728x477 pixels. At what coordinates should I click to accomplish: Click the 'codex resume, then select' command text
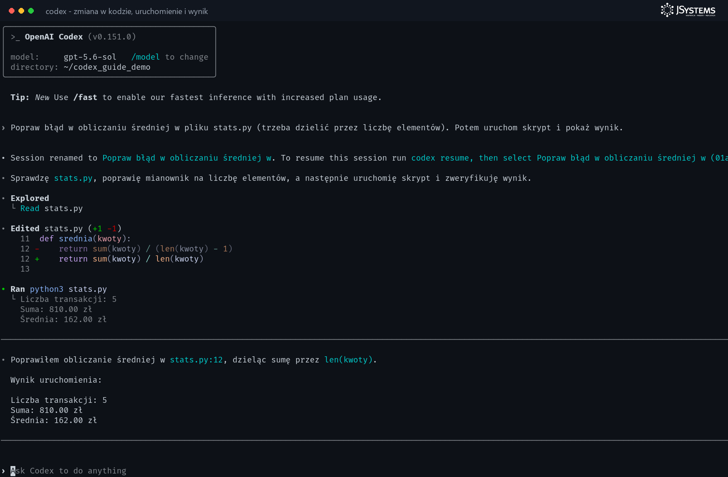click(471, 158)
